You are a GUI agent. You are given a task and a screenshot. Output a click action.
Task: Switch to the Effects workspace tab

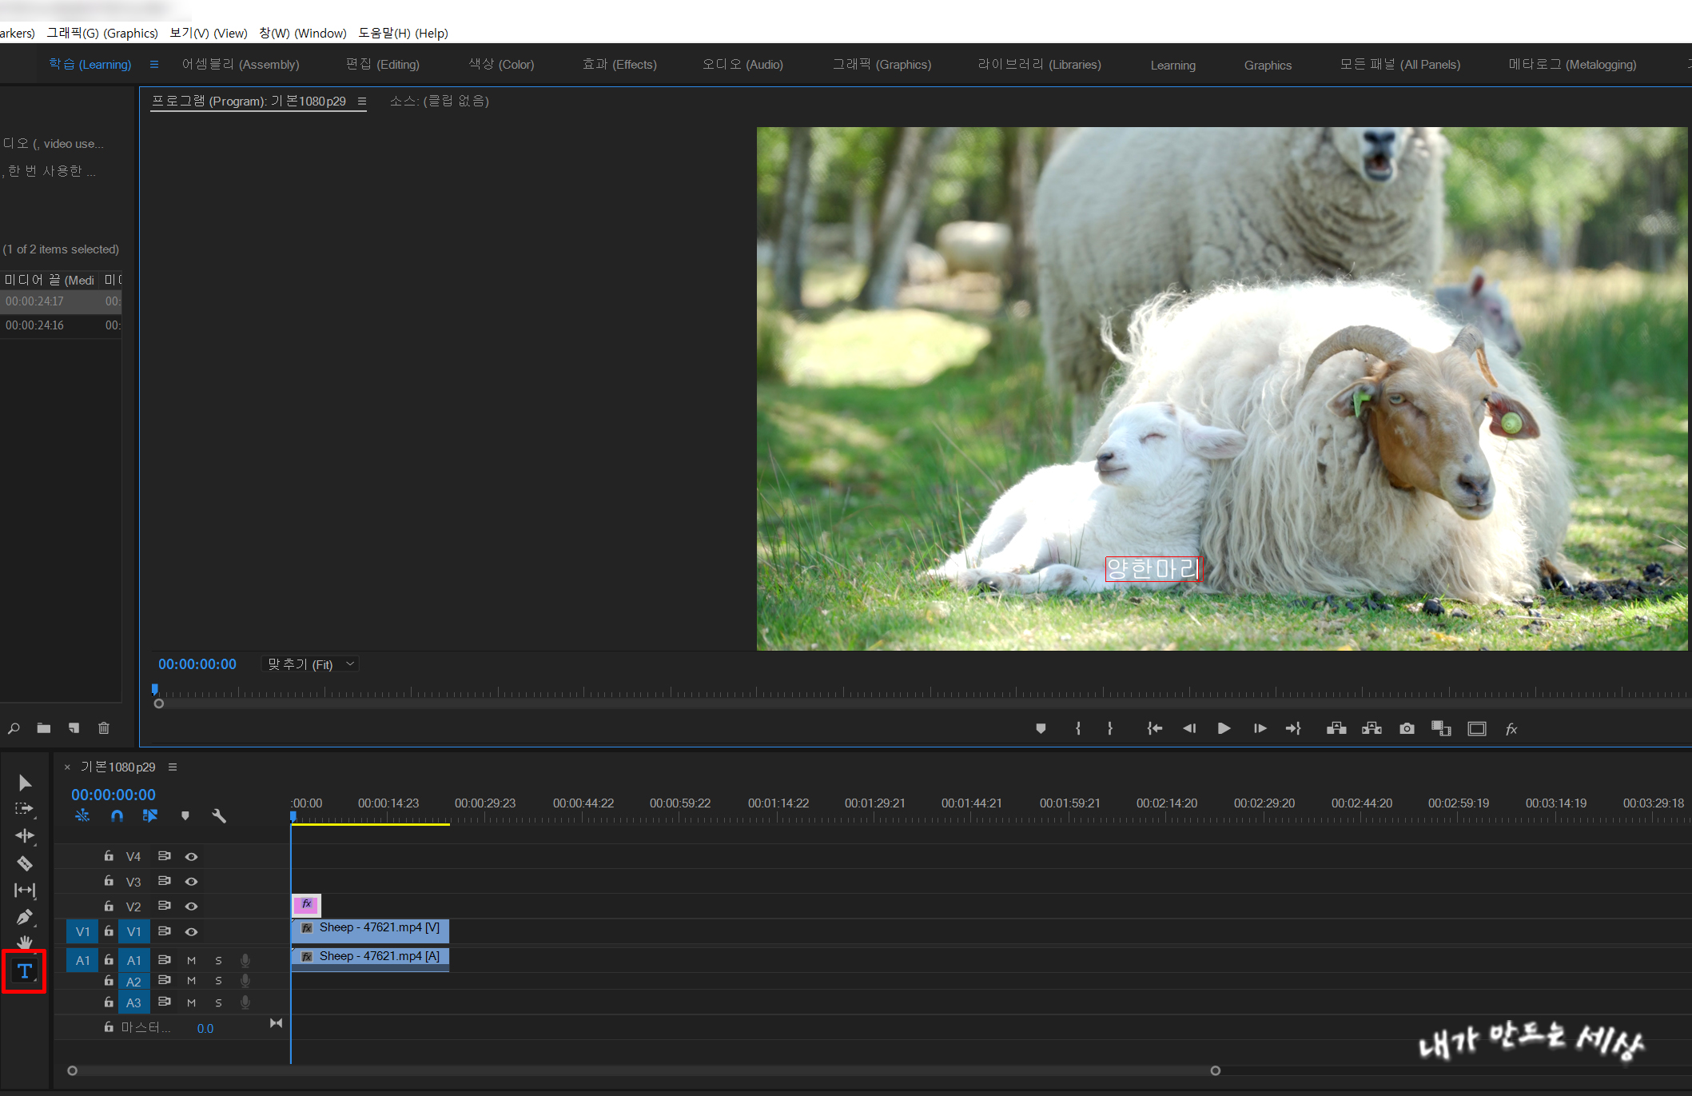click(x=619, y=65)
